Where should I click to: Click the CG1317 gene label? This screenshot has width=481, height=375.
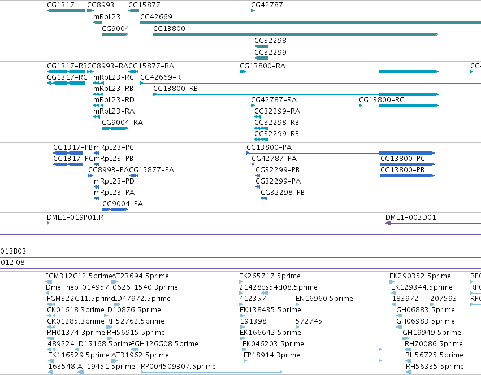click(x=60, y=5)
